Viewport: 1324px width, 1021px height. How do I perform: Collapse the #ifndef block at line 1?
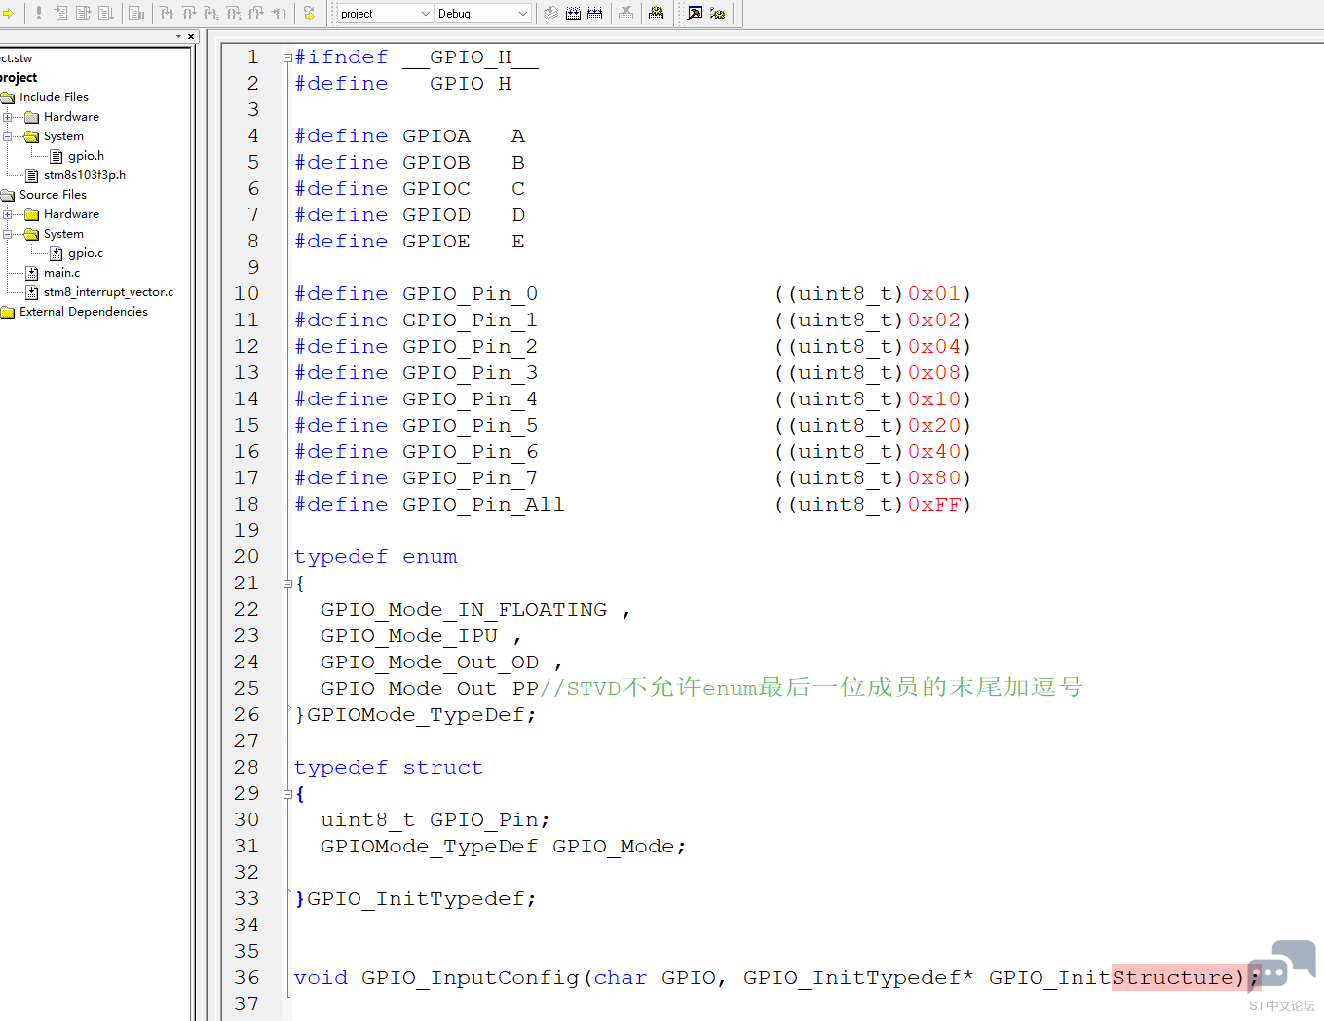287,58
